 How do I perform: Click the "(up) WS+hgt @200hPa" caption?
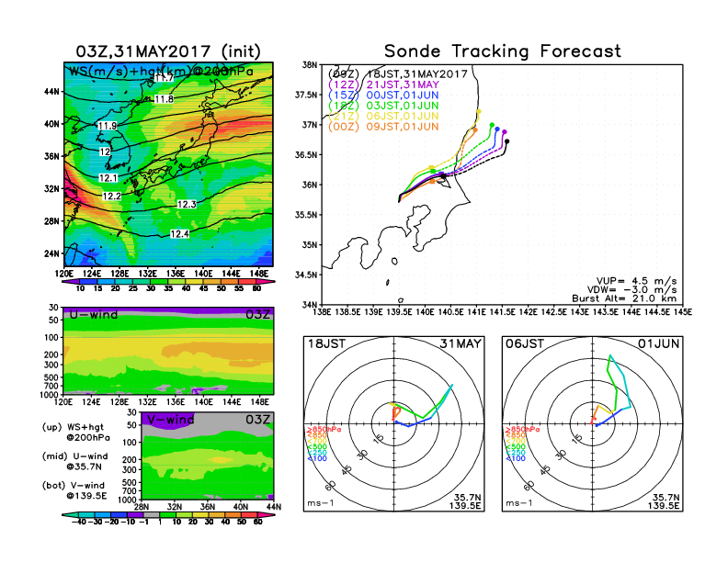(76, 433)
